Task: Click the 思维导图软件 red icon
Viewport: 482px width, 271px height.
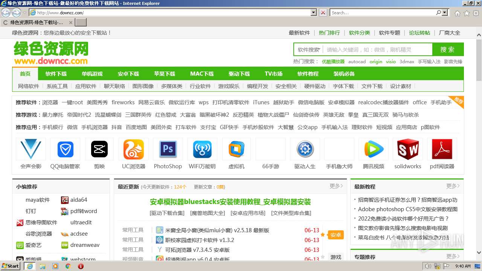Action: tap(20, 223)
